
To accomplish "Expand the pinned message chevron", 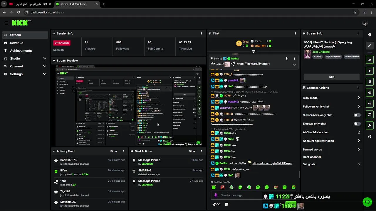I will (x=294, y=65).
